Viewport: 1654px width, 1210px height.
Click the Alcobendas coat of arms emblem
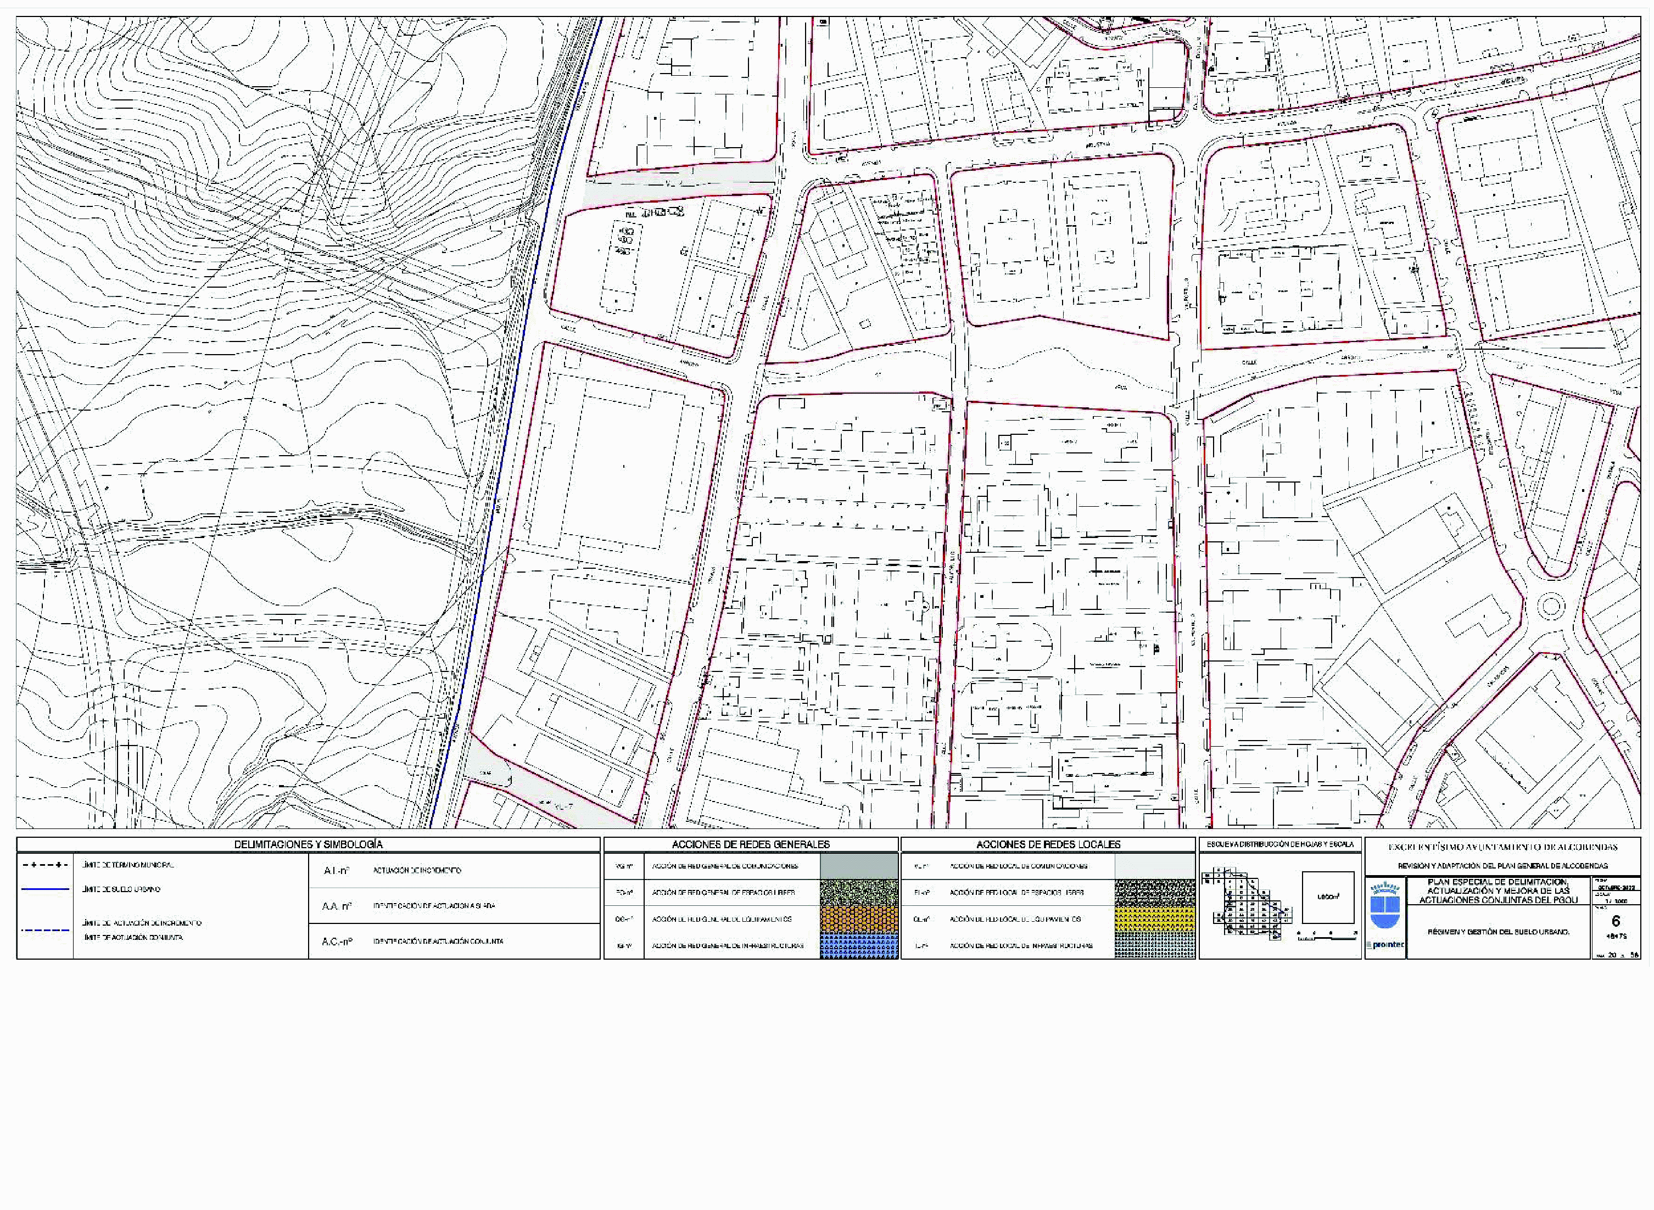click(x=1385, y=905)
